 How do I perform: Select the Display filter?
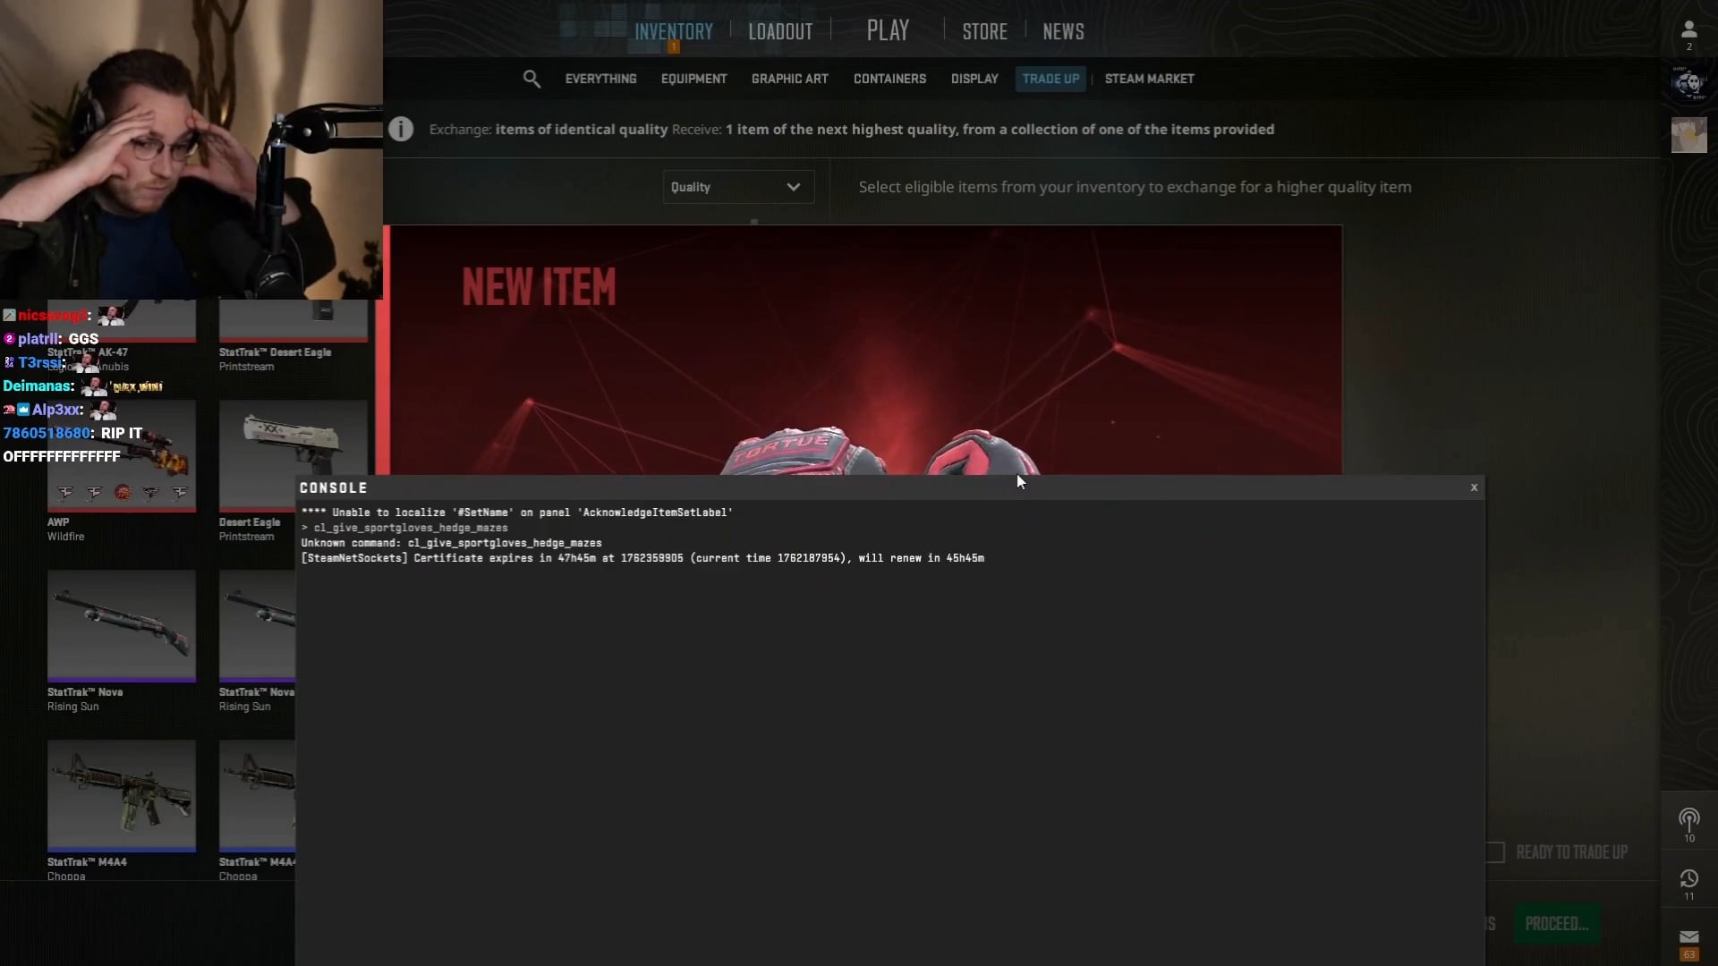click(x=974, y=79)
